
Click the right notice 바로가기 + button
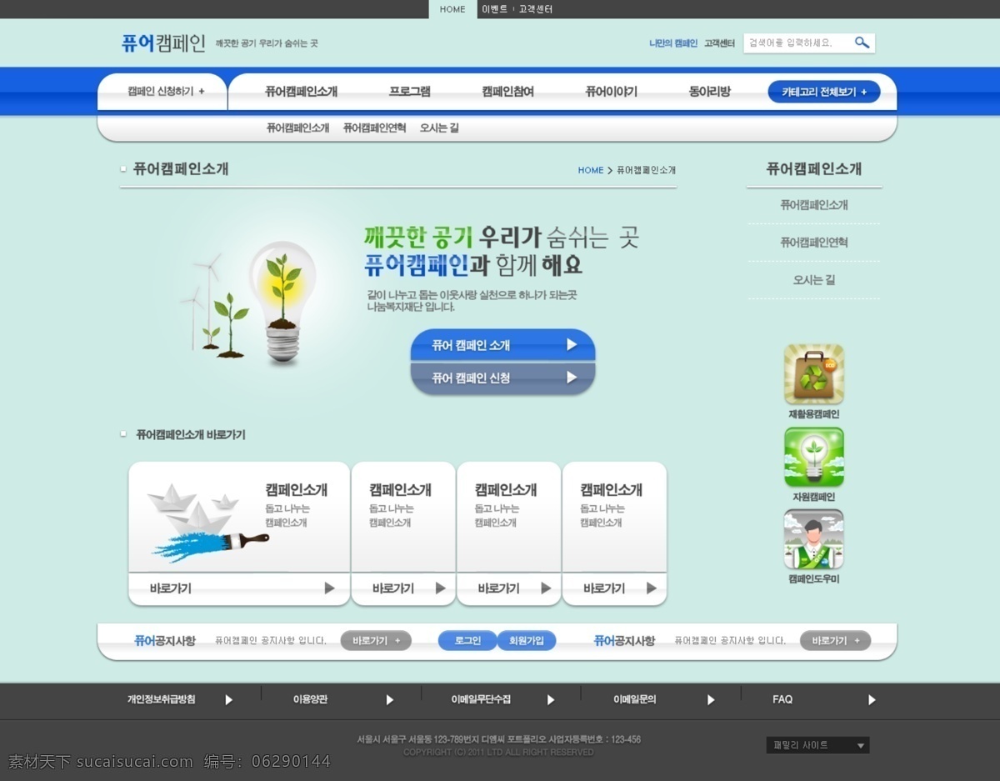(x=836, y=641)
